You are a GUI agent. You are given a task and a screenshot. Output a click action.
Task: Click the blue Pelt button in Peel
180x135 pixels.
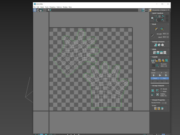tap(164, 78)
